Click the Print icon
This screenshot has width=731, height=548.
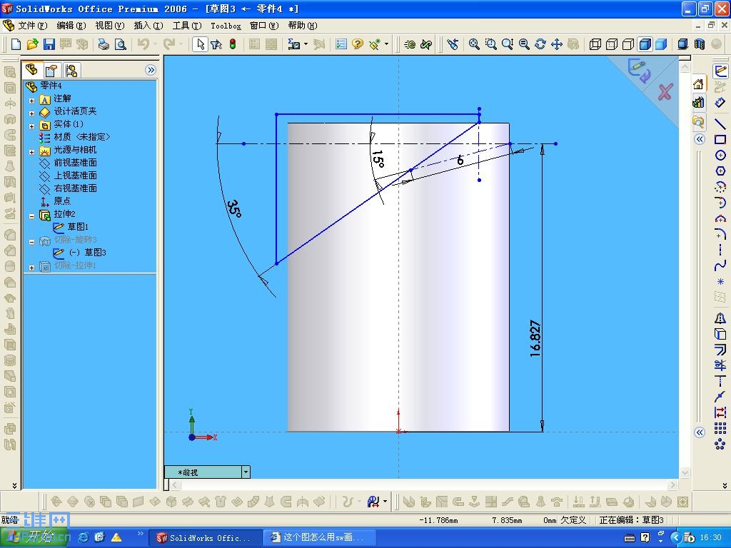tap(104, 44)
